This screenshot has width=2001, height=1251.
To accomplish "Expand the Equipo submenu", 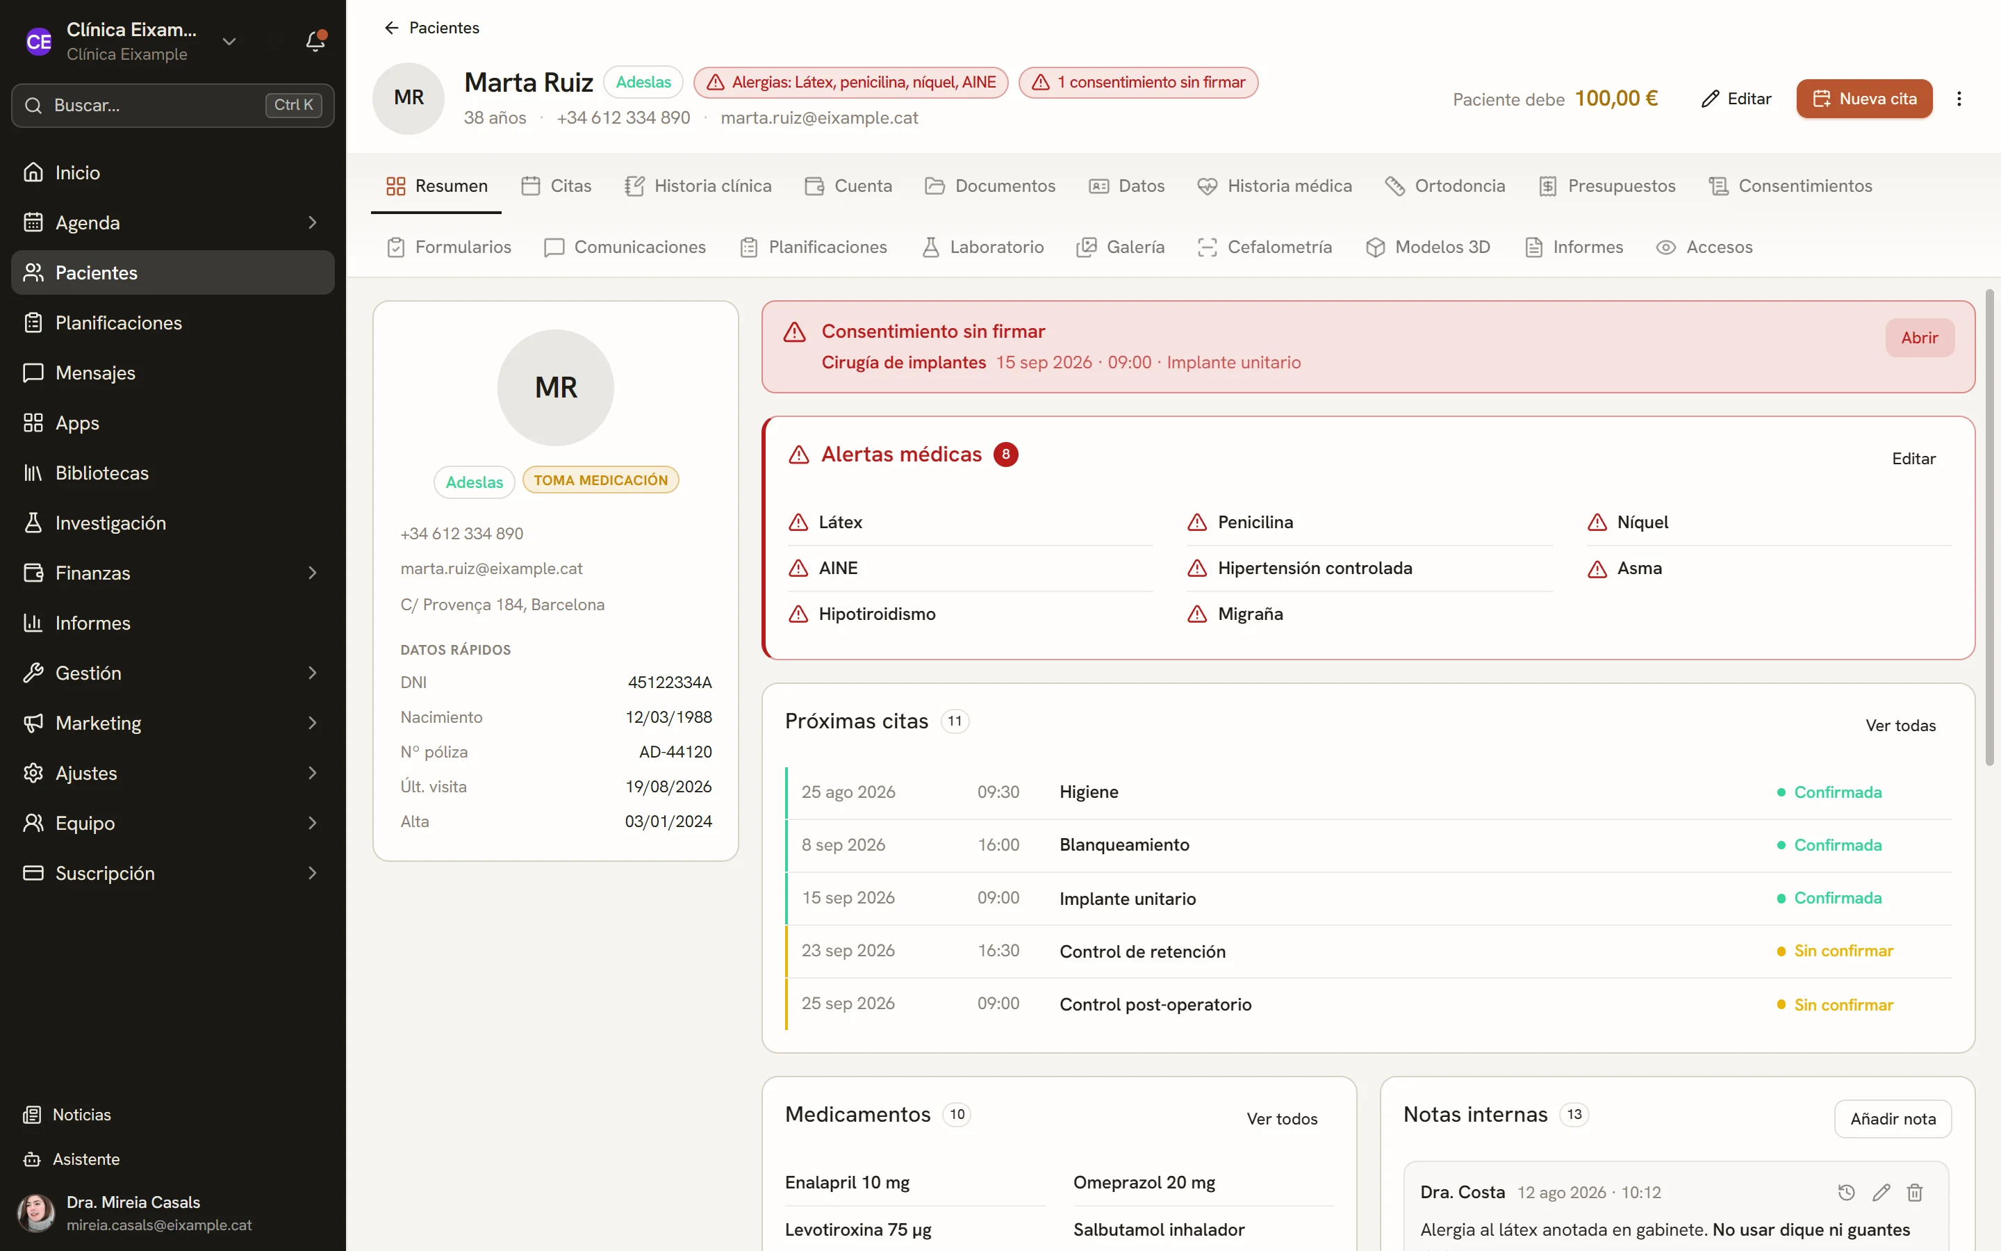I will (313, 824).
